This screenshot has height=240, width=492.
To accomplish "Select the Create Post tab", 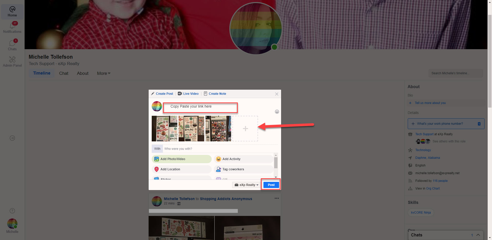I will [x=162, y=94].
